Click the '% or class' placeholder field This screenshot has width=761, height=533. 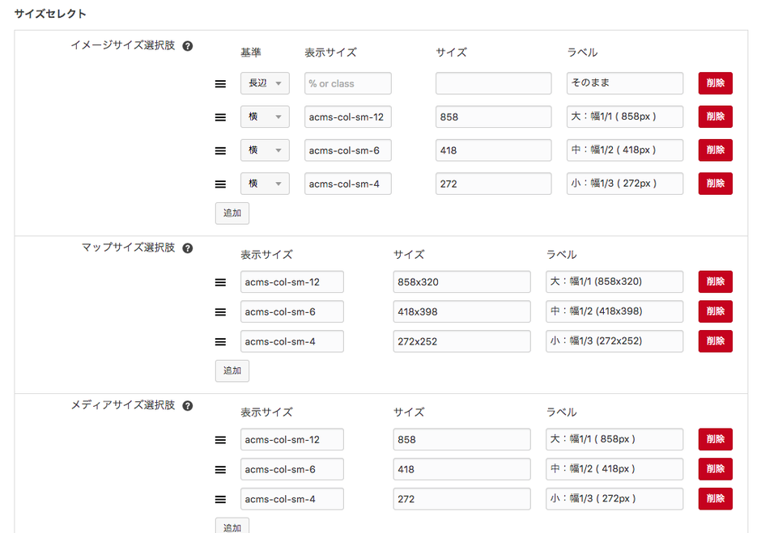click(x=347, y=83)
